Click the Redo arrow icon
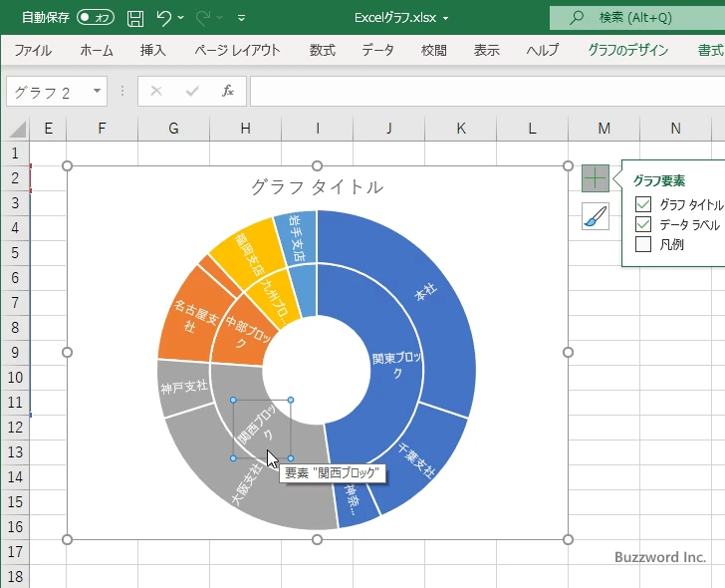This screenshot has height=588, width=725. pyautogui.click(x=203, y=18)
